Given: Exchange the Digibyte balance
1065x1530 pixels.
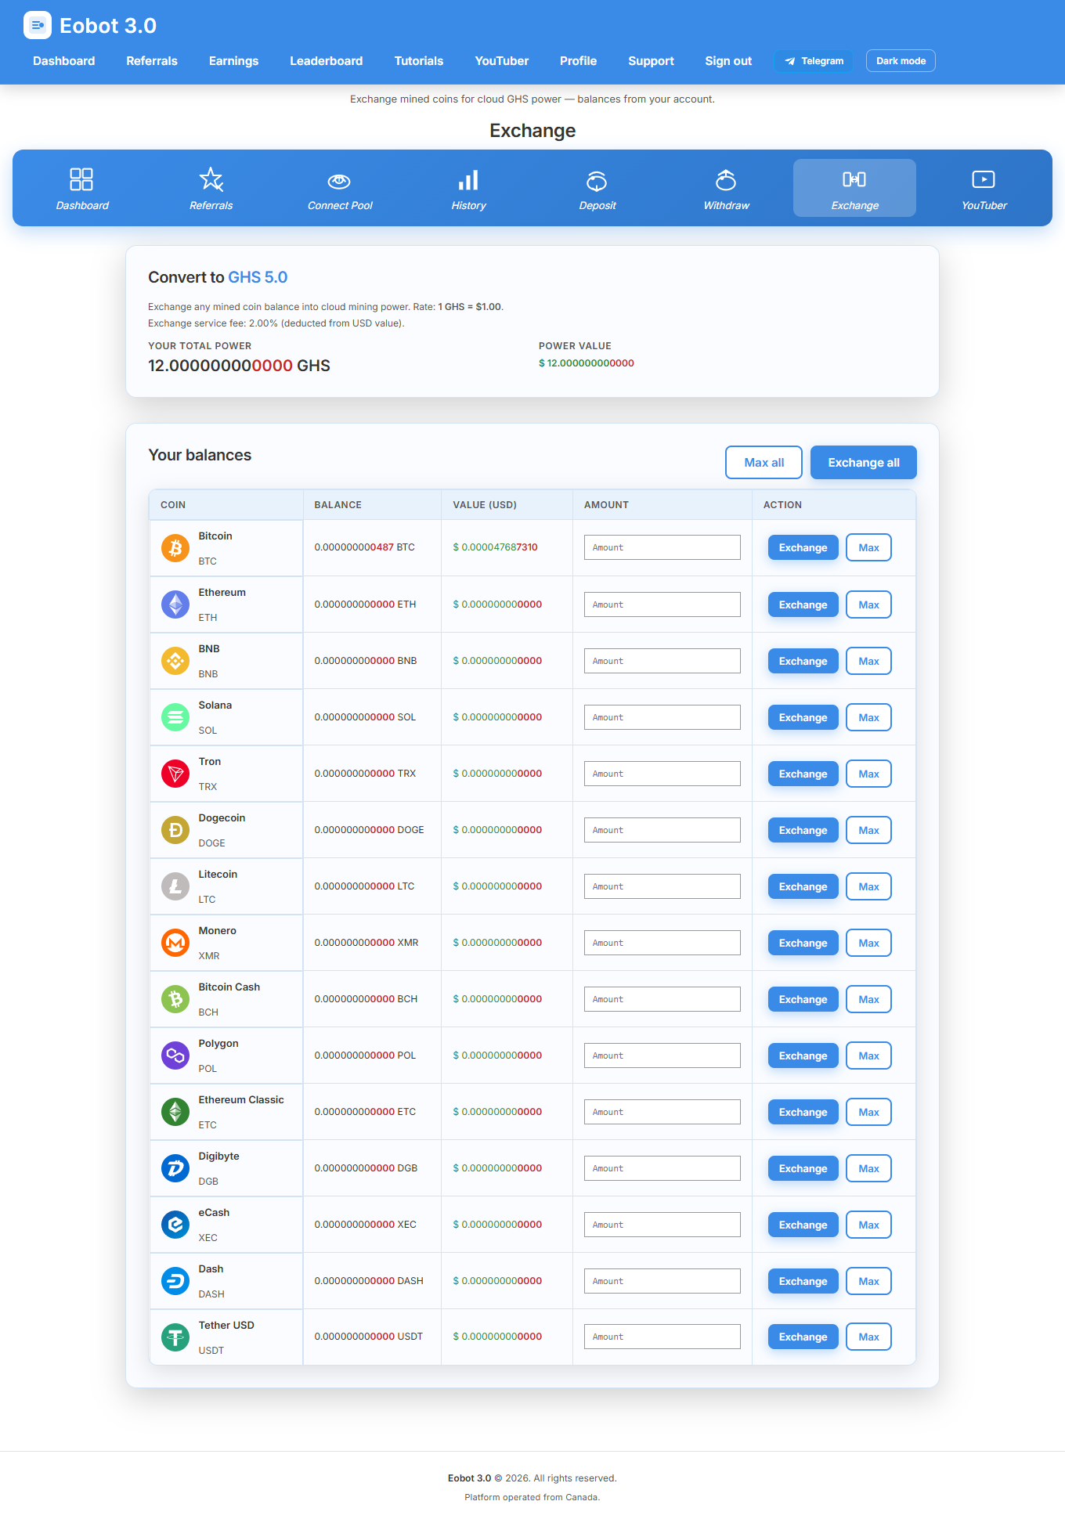Looking at the screenshot, I should tap(803, 1168).
